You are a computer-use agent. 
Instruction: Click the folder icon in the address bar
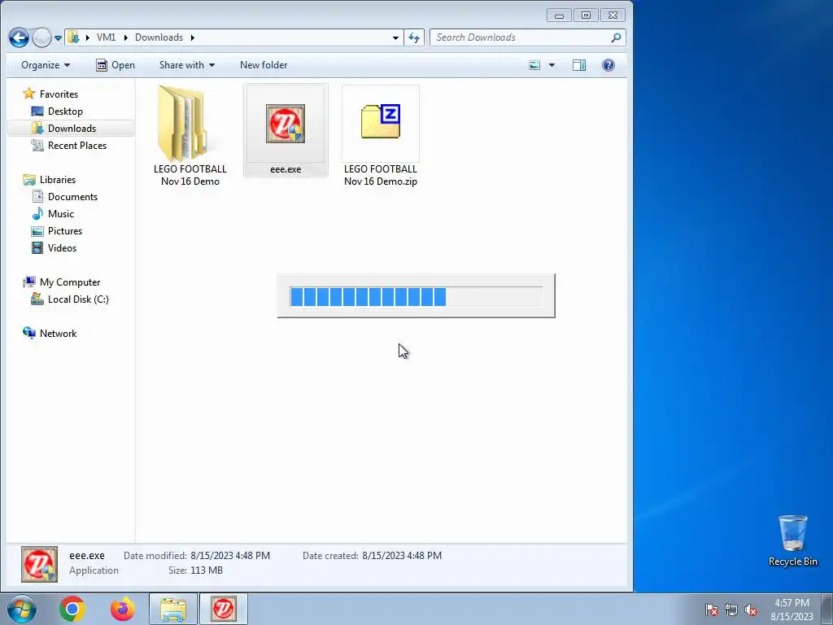pyautogui.click(x=74, y=37)
